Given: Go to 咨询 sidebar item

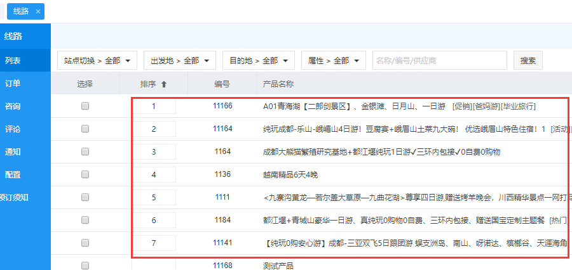Looking at the screenshot, I should [13, 106].
